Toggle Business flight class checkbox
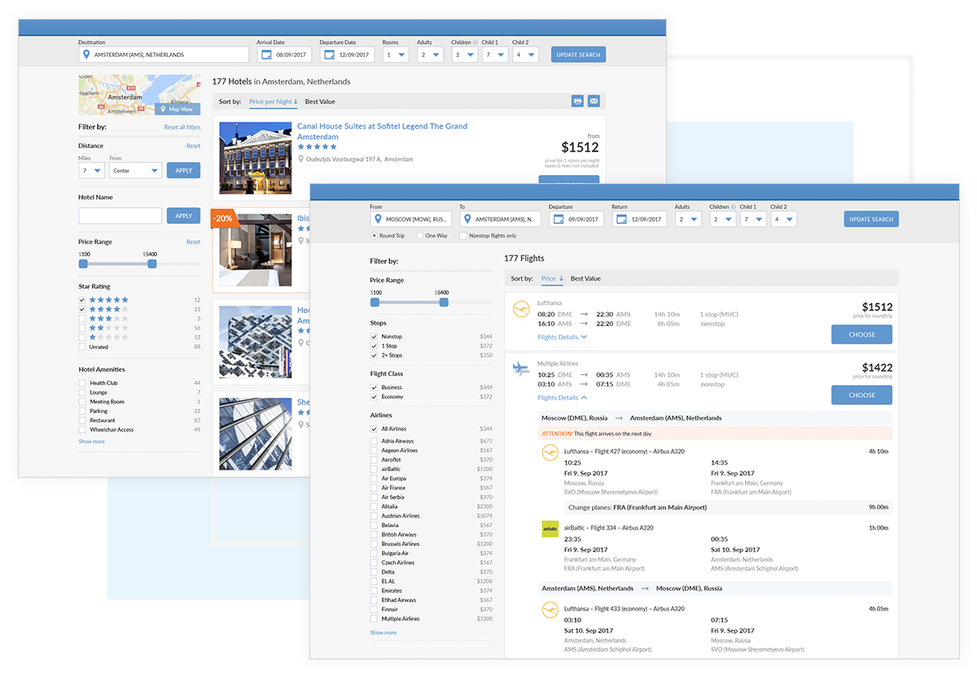Image resolution: width=977 pixels, height=678 pixels. (374, 387)
